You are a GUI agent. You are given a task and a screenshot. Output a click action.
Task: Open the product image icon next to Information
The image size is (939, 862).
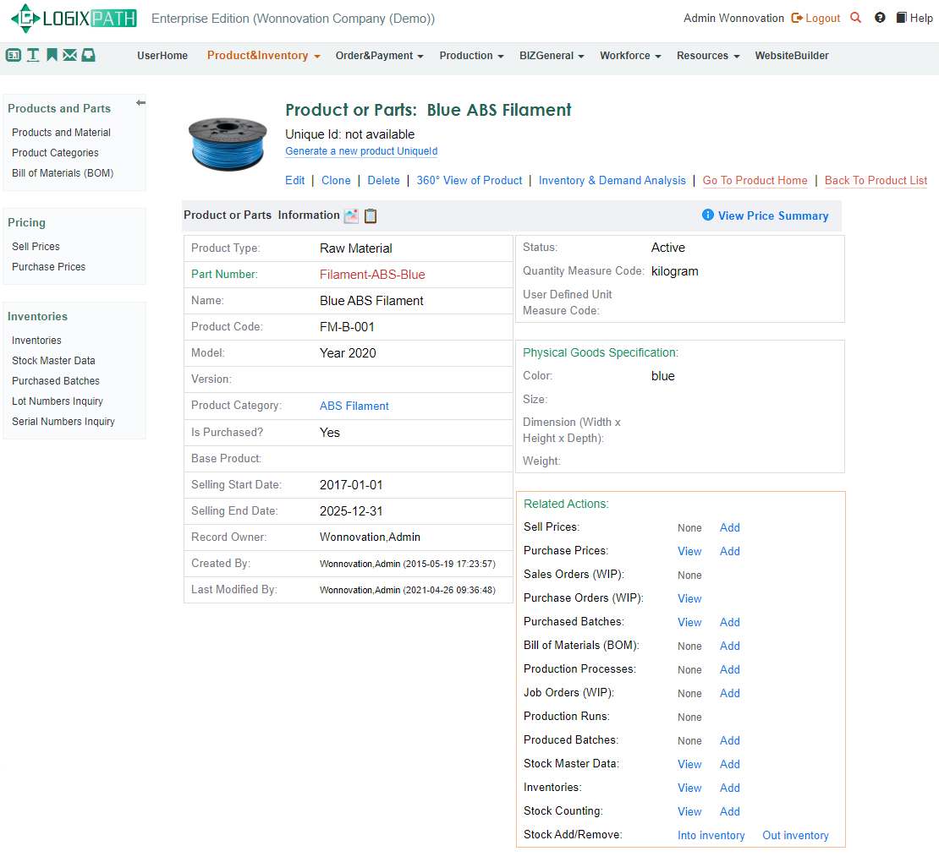tap(351, 216)
